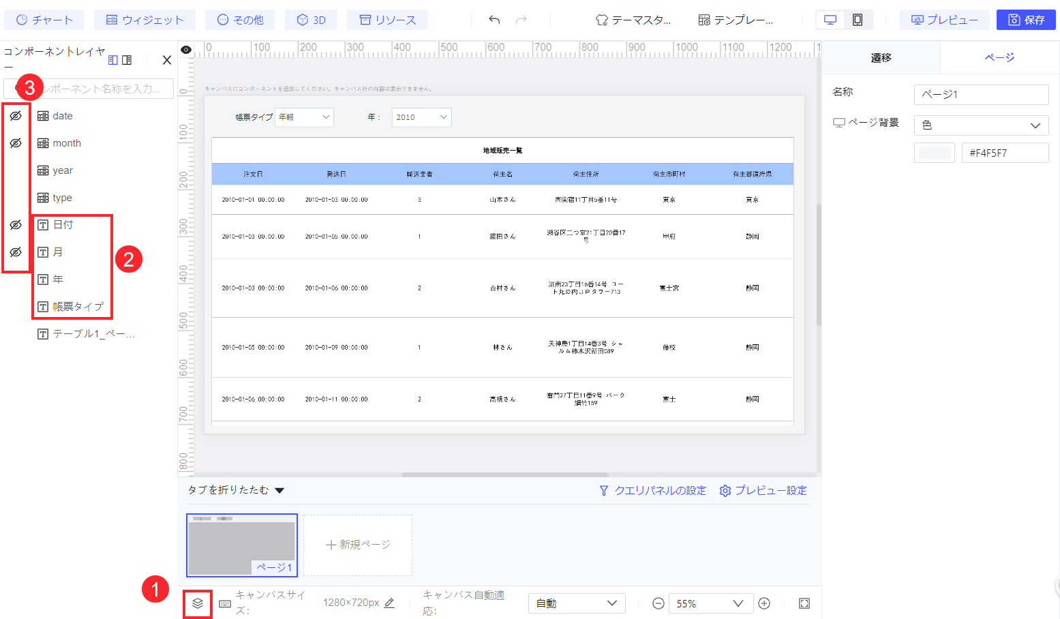1060x619 pixels.
Task: Click the page background color swatch
Action: [x=935, y=153]
